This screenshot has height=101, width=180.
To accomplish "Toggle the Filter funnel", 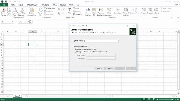I will click(x=69, y=11).
